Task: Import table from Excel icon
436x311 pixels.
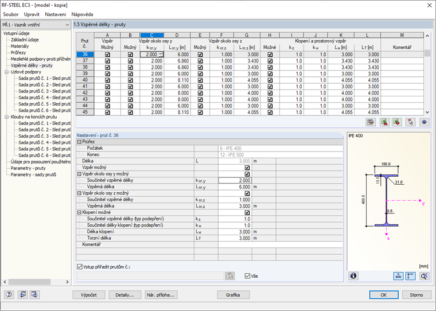Action: click(397, 122)
